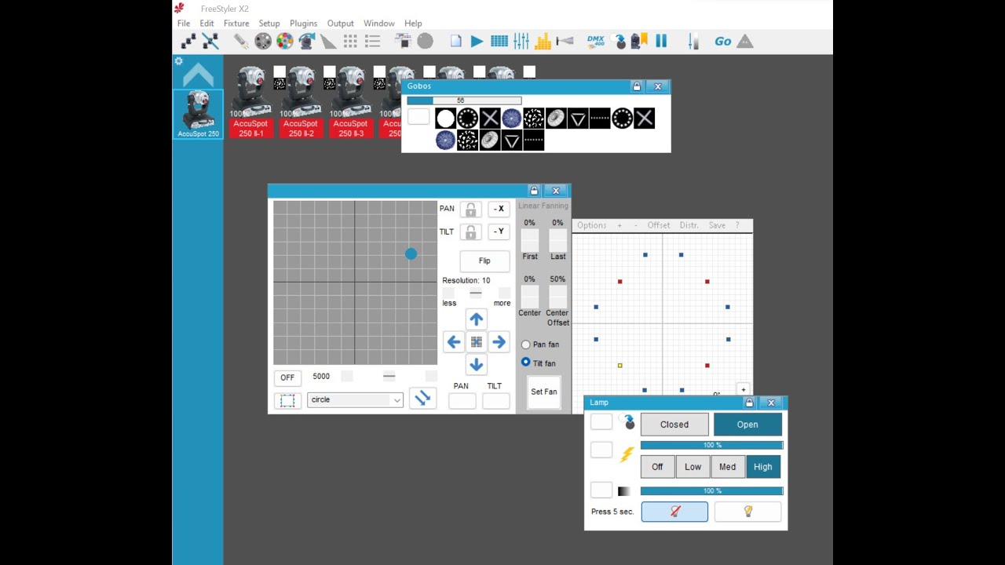Nudge position with the up arrow
This screenshot has width=1005, height=565.
(x=476, y=319)
